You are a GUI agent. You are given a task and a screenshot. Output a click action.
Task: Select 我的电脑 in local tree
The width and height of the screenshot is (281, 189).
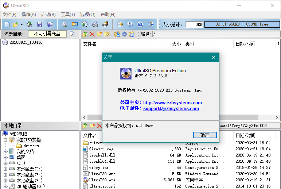click(x=19, y=134)
